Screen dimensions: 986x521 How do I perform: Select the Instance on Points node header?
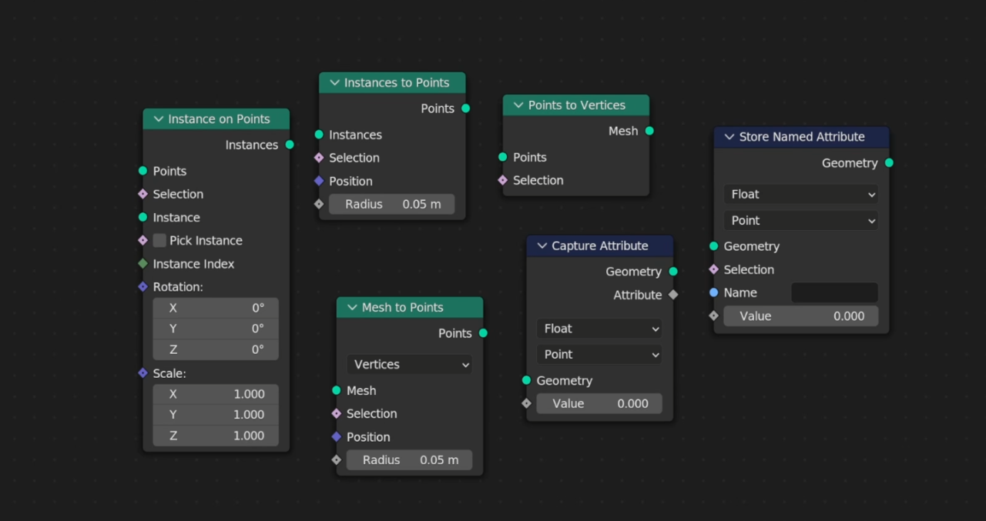(x=216, y=119)
